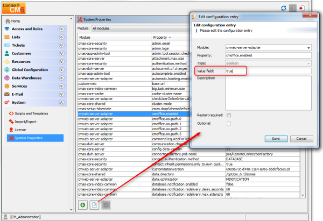Select the database.notification.enabled row
323x221 pixels.
pyautogui.click(x=189, y=184)
